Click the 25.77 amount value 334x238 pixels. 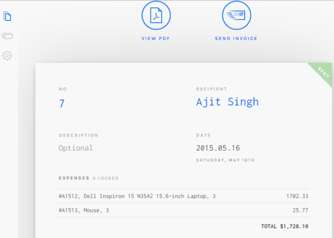pyautogui.click(x=301, y=210)
